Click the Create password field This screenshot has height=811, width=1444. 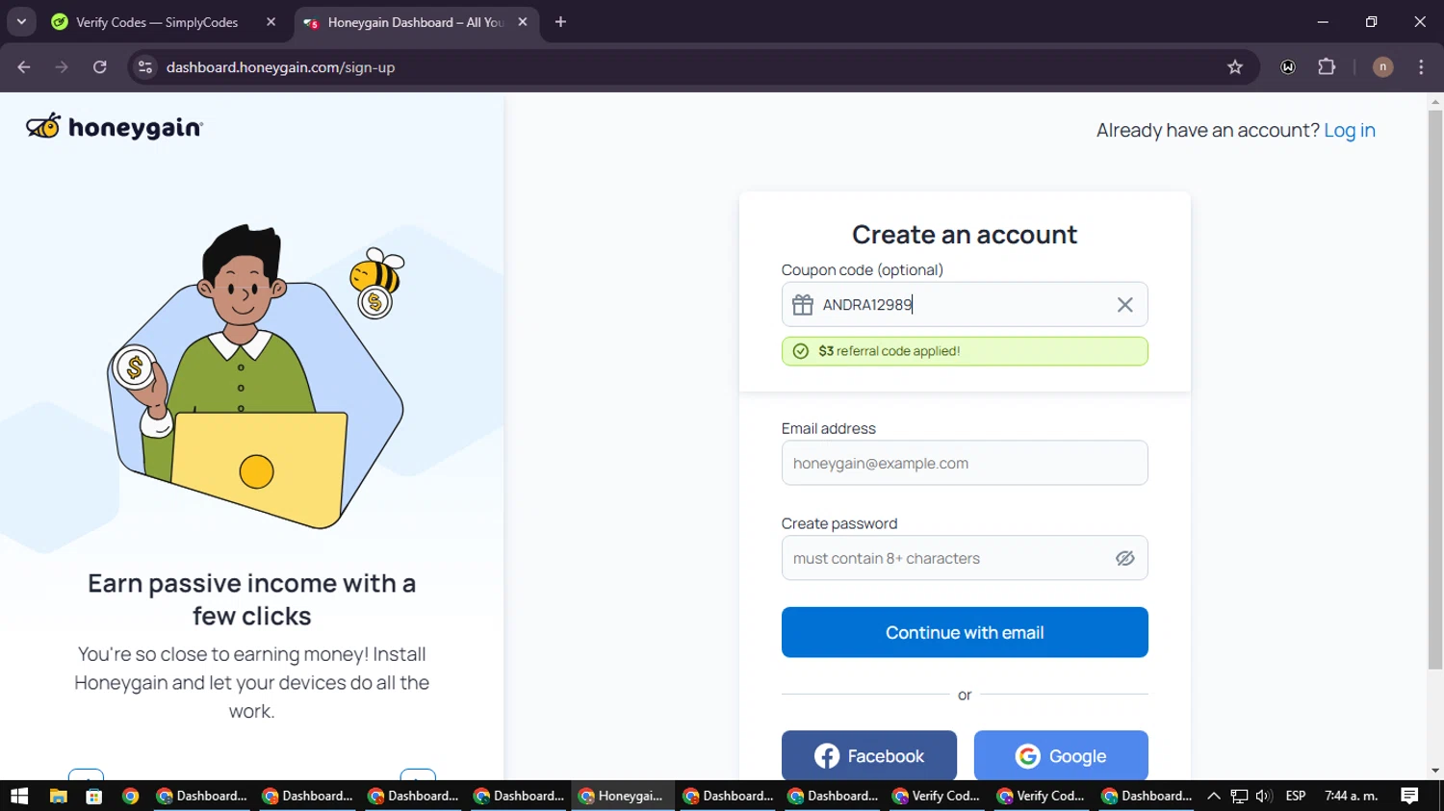tap(965, 558)
